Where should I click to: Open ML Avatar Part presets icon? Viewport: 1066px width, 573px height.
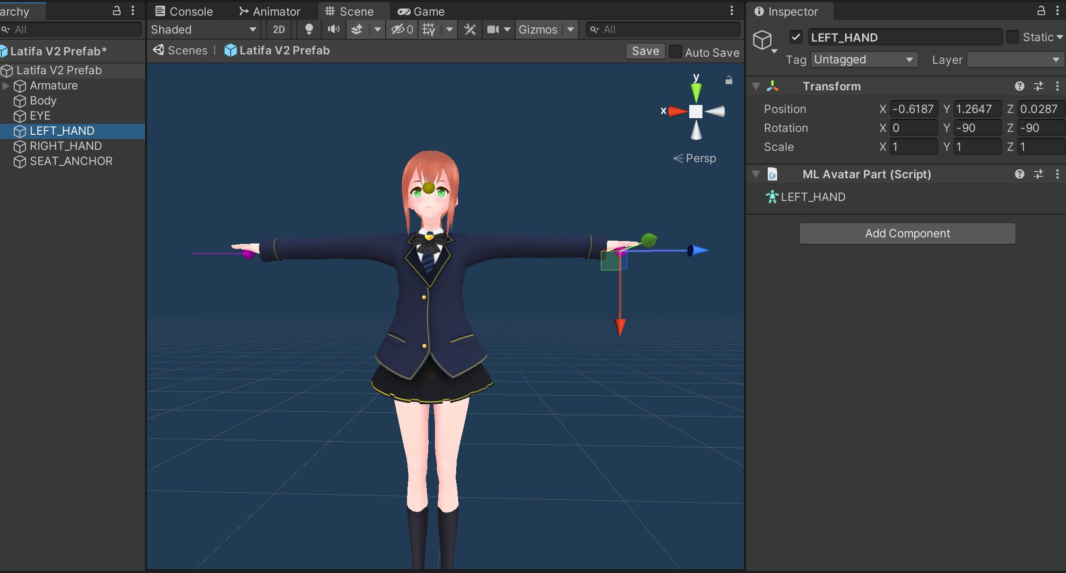tap(1039, 174)
